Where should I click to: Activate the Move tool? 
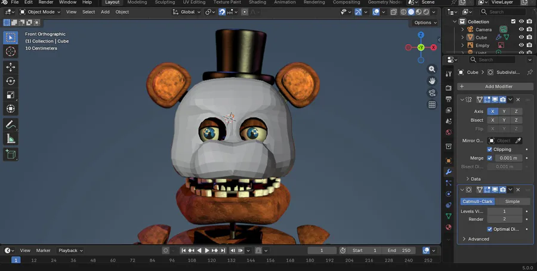(11, 67)
